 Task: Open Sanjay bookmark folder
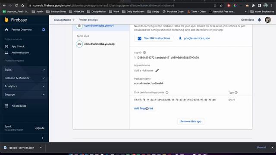point(154,12)
